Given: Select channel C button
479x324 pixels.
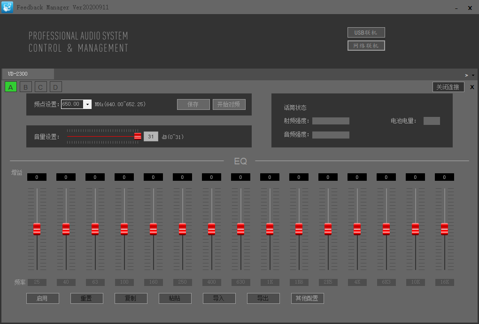Looking at the screenshot, I should pyautogui.click(x=41, y=87).
